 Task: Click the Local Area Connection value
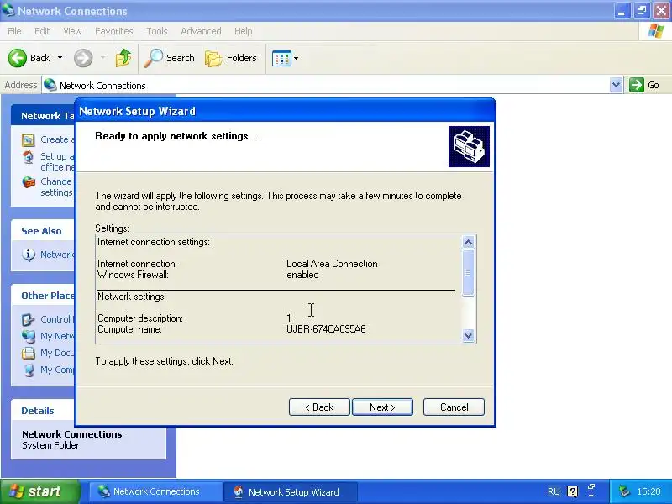(x=332, y=264)
